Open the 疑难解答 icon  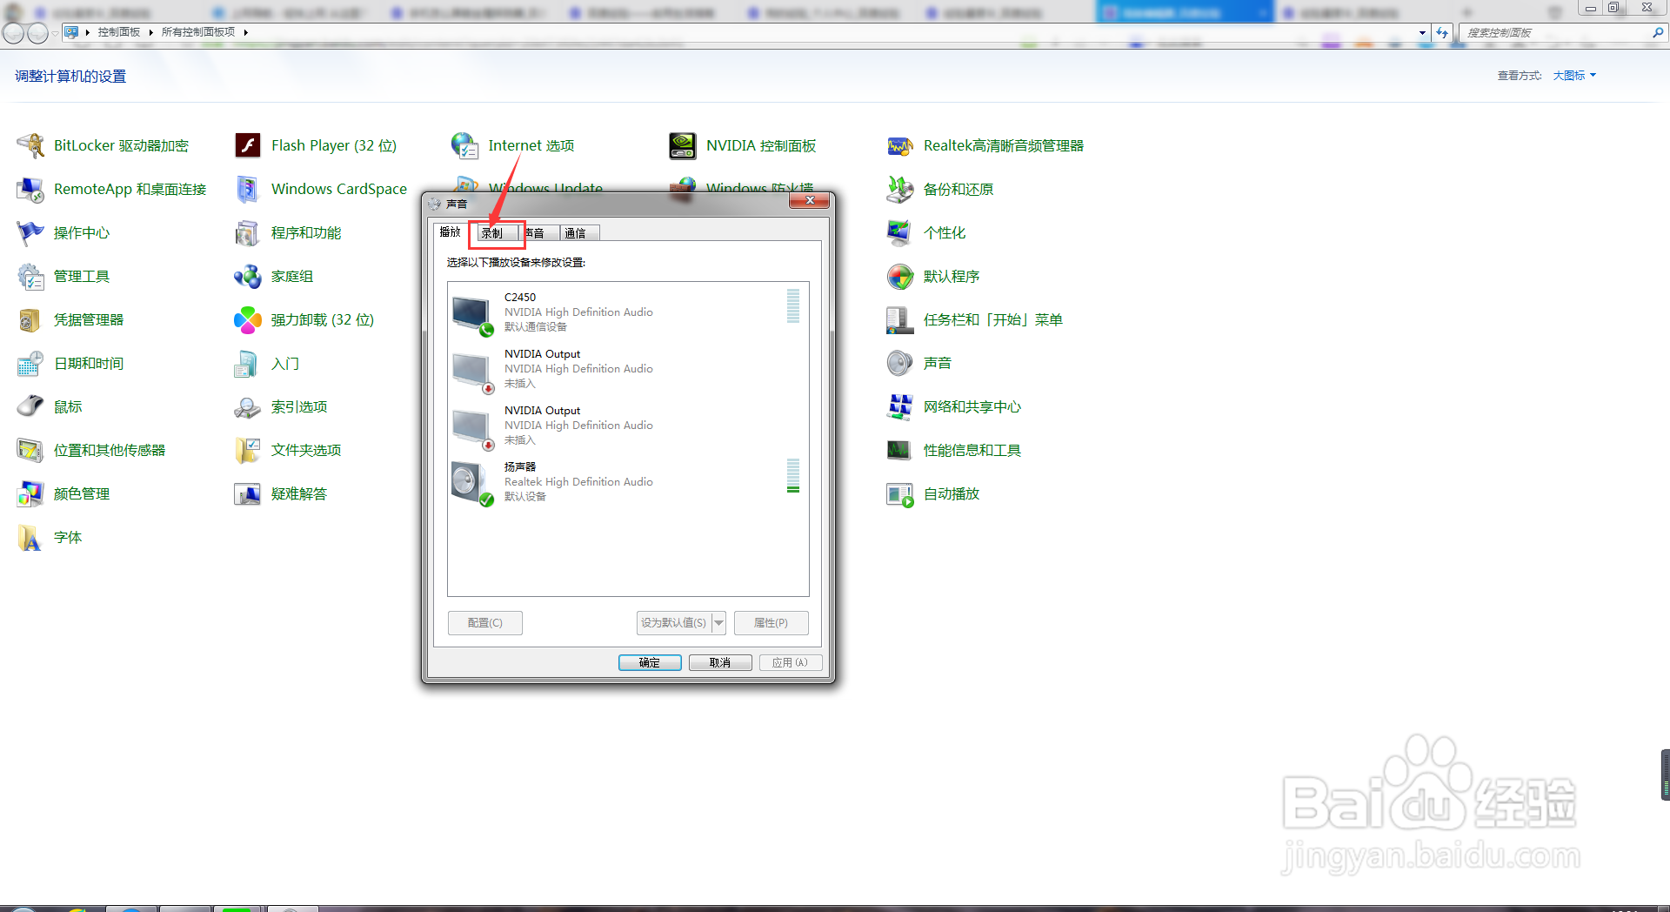click(248, 493)
